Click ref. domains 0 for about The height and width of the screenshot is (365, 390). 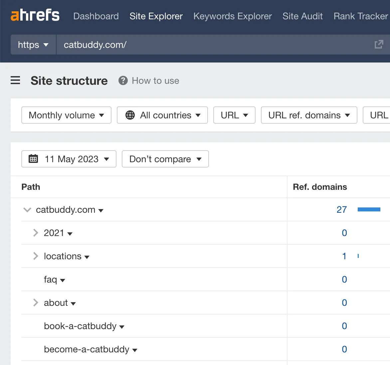point(344,303)
